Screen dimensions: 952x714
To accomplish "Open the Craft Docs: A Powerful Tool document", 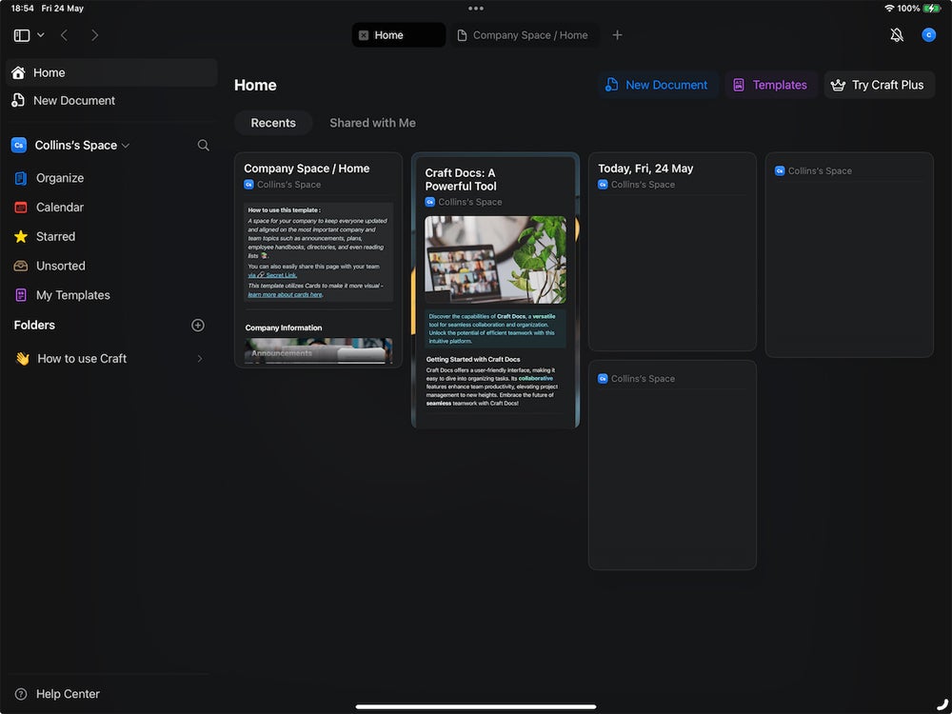I will click(495, 286).
